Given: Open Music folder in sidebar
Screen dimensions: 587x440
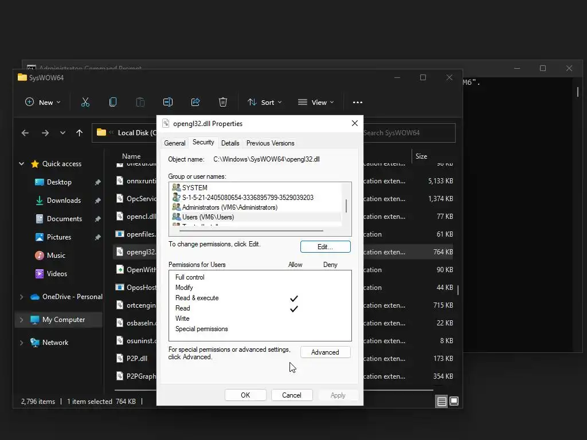Looking at the screenshot, I should [56, 256].
